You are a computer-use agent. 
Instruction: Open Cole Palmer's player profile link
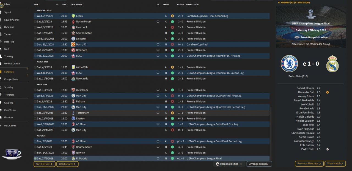(x=307, y=145)
